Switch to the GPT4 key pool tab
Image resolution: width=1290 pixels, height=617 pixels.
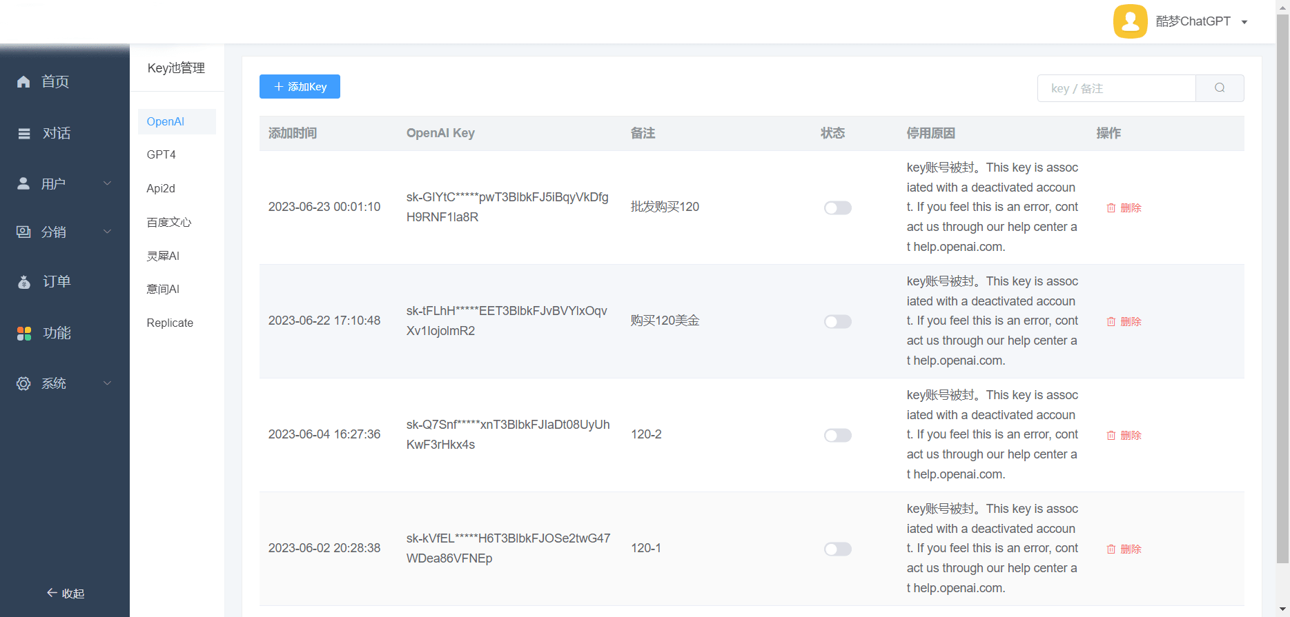coord(162,154)
